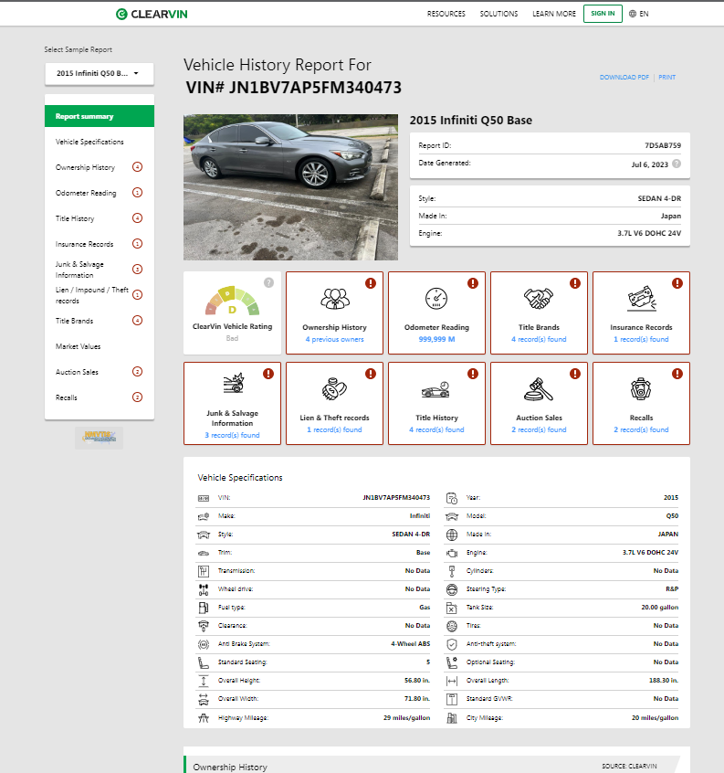Click the Highway Mileage value 29 miles/gallon
The width and height of the screenshot is (724, 773).
coord(406,718)
